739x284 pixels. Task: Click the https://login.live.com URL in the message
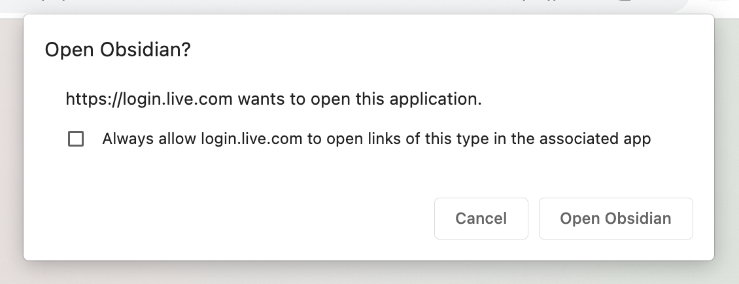click(149, 99)
